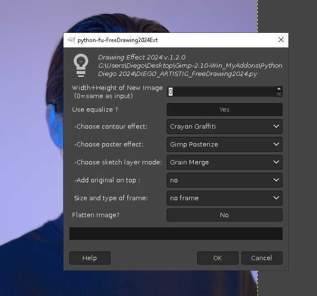Click the '-Choose contour effect:' label
This screenshot has height=296, width=317.
pos(111,127)
